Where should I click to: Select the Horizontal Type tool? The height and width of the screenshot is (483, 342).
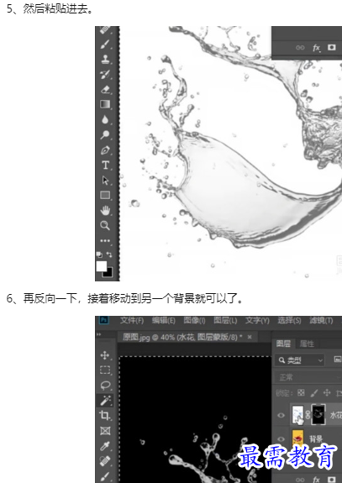105,165
